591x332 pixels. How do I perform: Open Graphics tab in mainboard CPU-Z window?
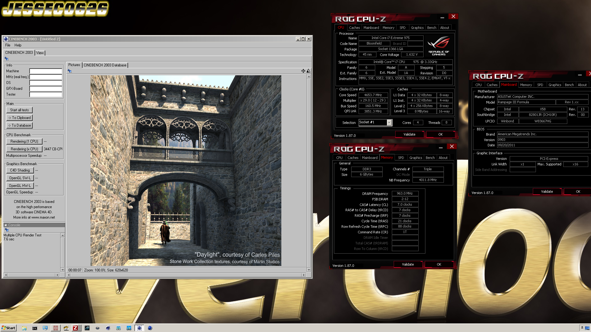555,85
